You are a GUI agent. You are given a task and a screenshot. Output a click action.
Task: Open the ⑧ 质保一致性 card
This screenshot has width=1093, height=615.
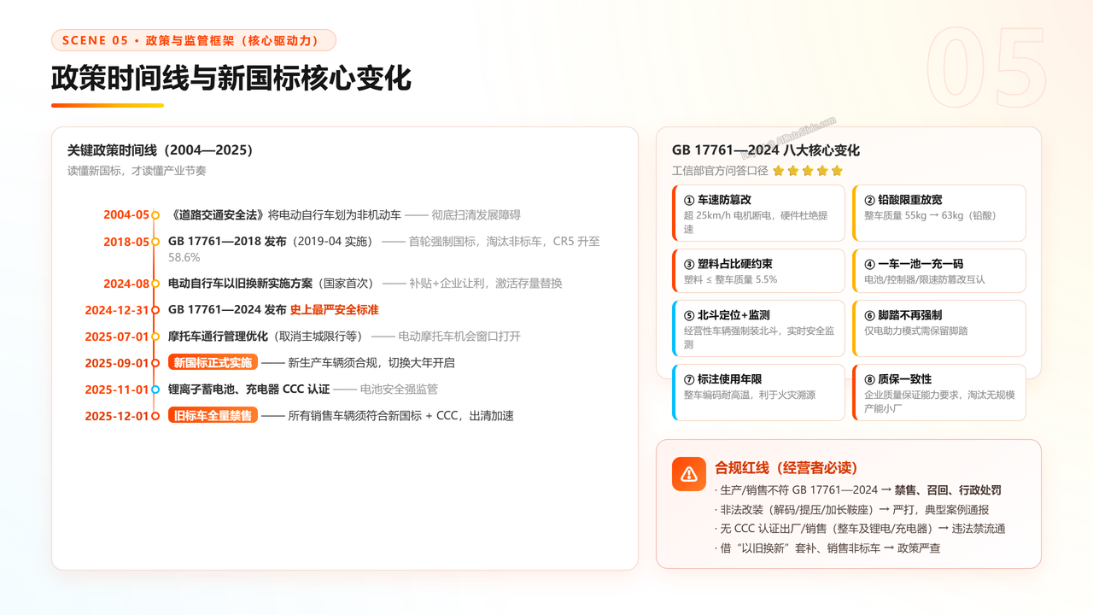pyautogui.click(x=939, y=393)
